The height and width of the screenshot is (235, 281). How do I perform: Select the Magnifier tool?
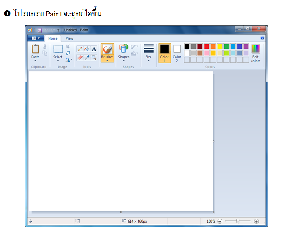click(x=94, y=58)
